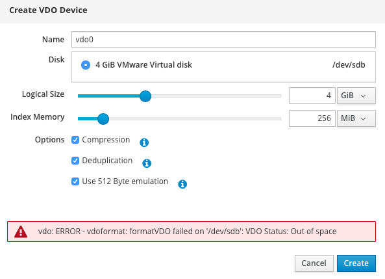Open the Deduplication info tooltip icon
Image resolution: width=385 pixels, height=279 pixels.
[147, 163]
